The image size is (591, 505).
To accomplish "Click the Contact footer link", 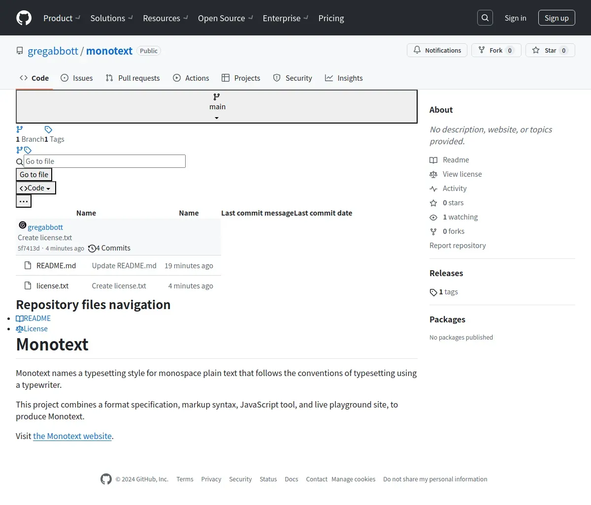I will [317, 479].
